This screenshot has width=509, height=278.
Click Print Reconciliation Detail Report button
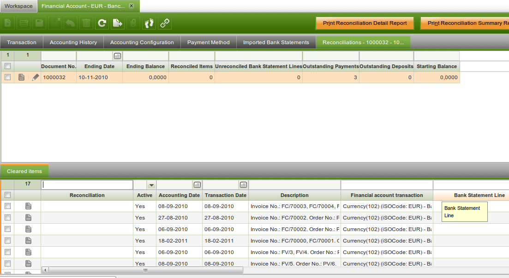pyautogui.click(x=365, y=23)
